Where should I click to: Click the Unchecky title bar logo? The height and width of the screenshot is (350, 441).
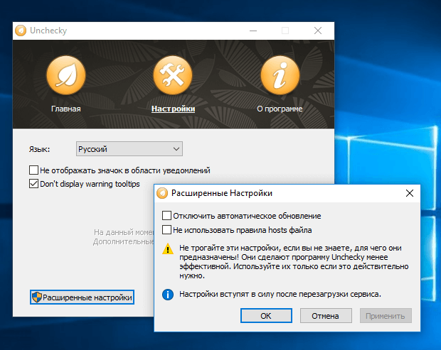pos(21,31)
